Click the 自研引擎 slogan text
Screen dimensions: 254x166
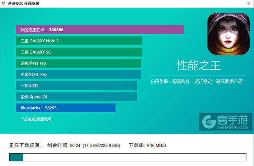coord(196,82)
